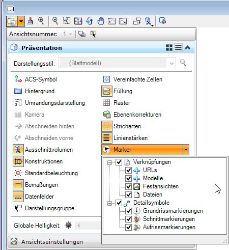
Task: Toggle the Ausschnittvolumen icon
Action: [x=18, y=150]
